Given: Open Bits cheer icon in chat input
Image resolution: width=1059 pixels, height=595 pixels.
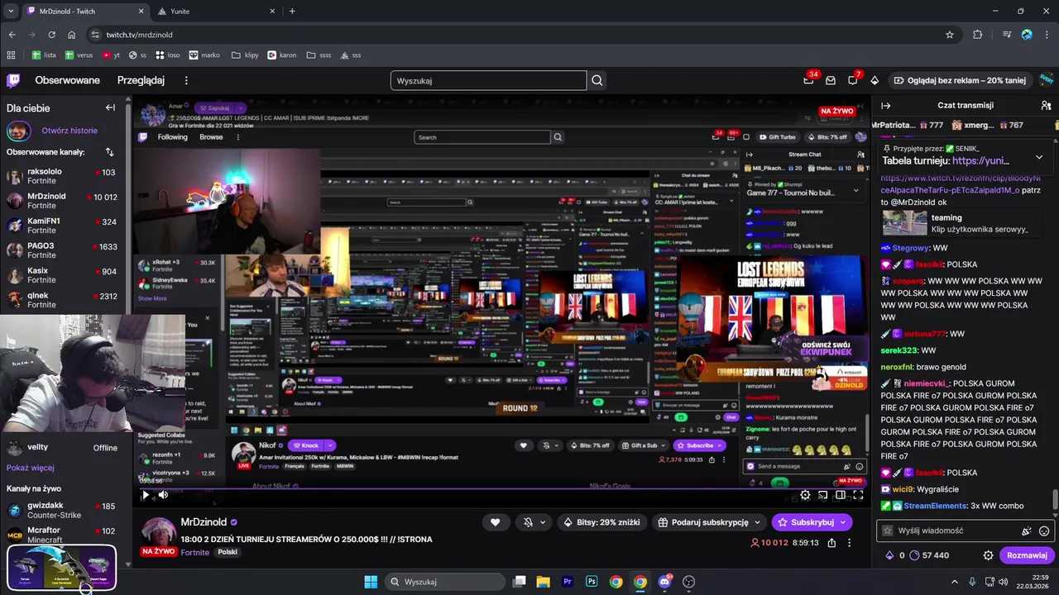Looking at the screenshot, I should click(1027, 531).
